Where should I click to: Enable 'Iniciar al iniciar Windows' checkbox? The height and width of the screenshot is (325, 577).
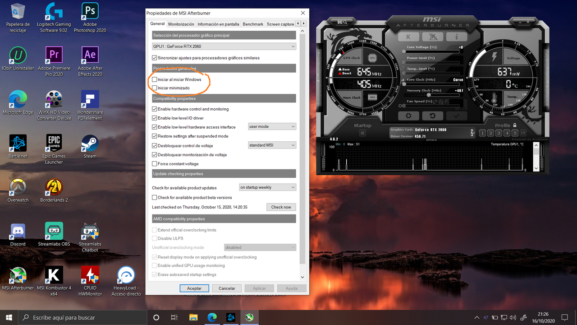[155, 79]
